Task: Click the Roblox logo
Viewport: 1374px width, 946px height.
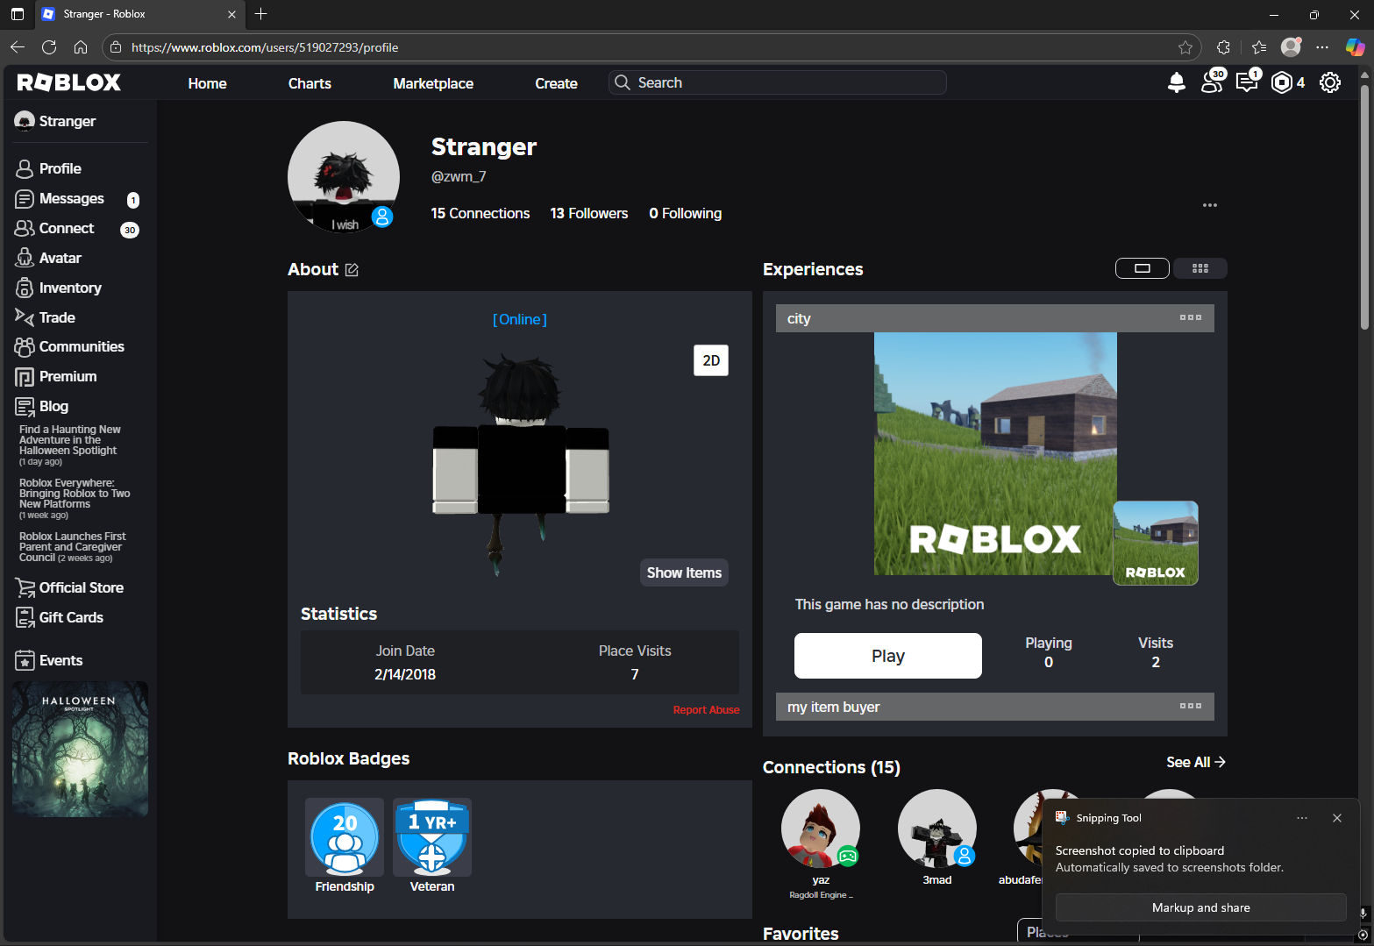Action: (x=69, y=82)
